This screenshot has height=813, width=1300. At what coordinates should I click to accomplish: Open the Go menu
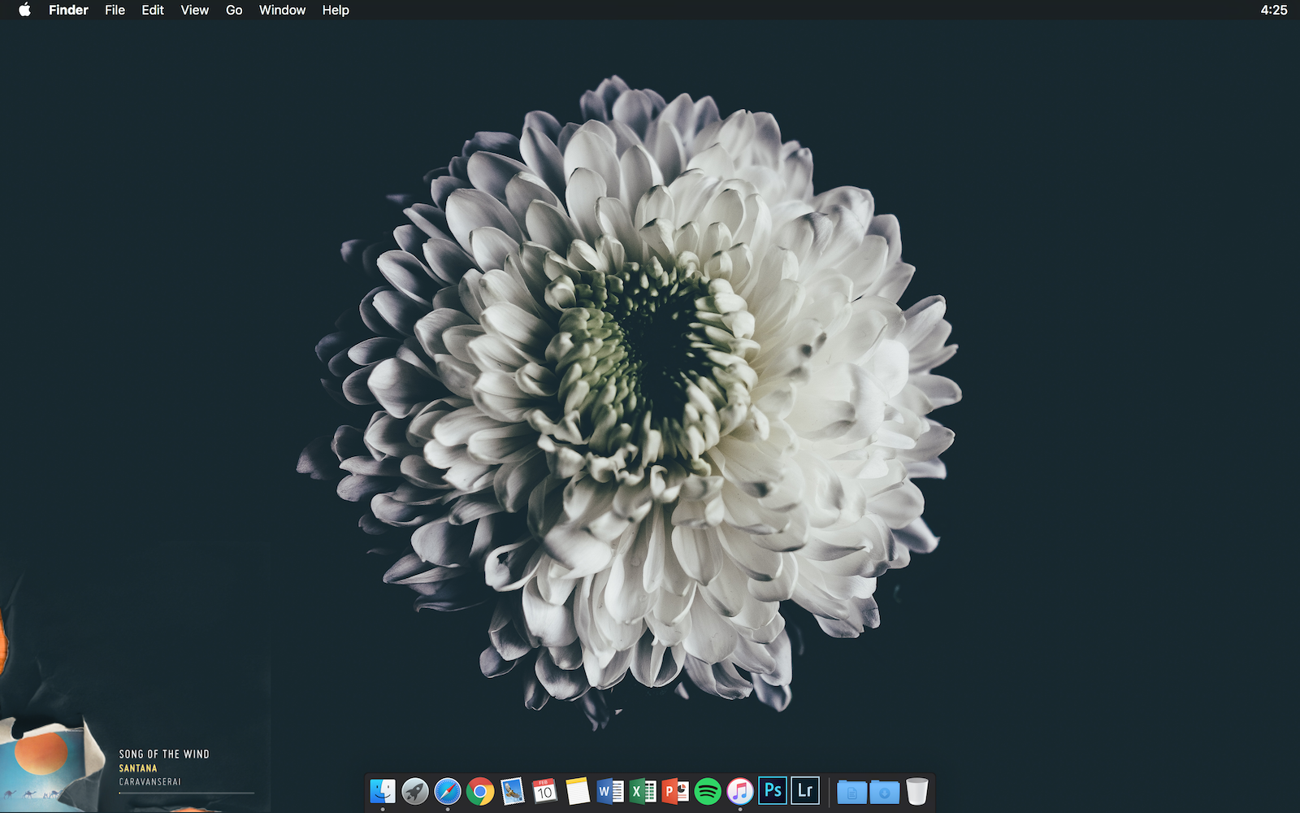tap(234, 10)
